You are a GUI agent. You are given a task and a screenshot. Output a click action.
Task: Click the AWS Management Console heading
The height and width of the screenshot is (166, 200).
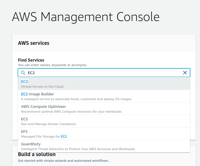point(86,17)
